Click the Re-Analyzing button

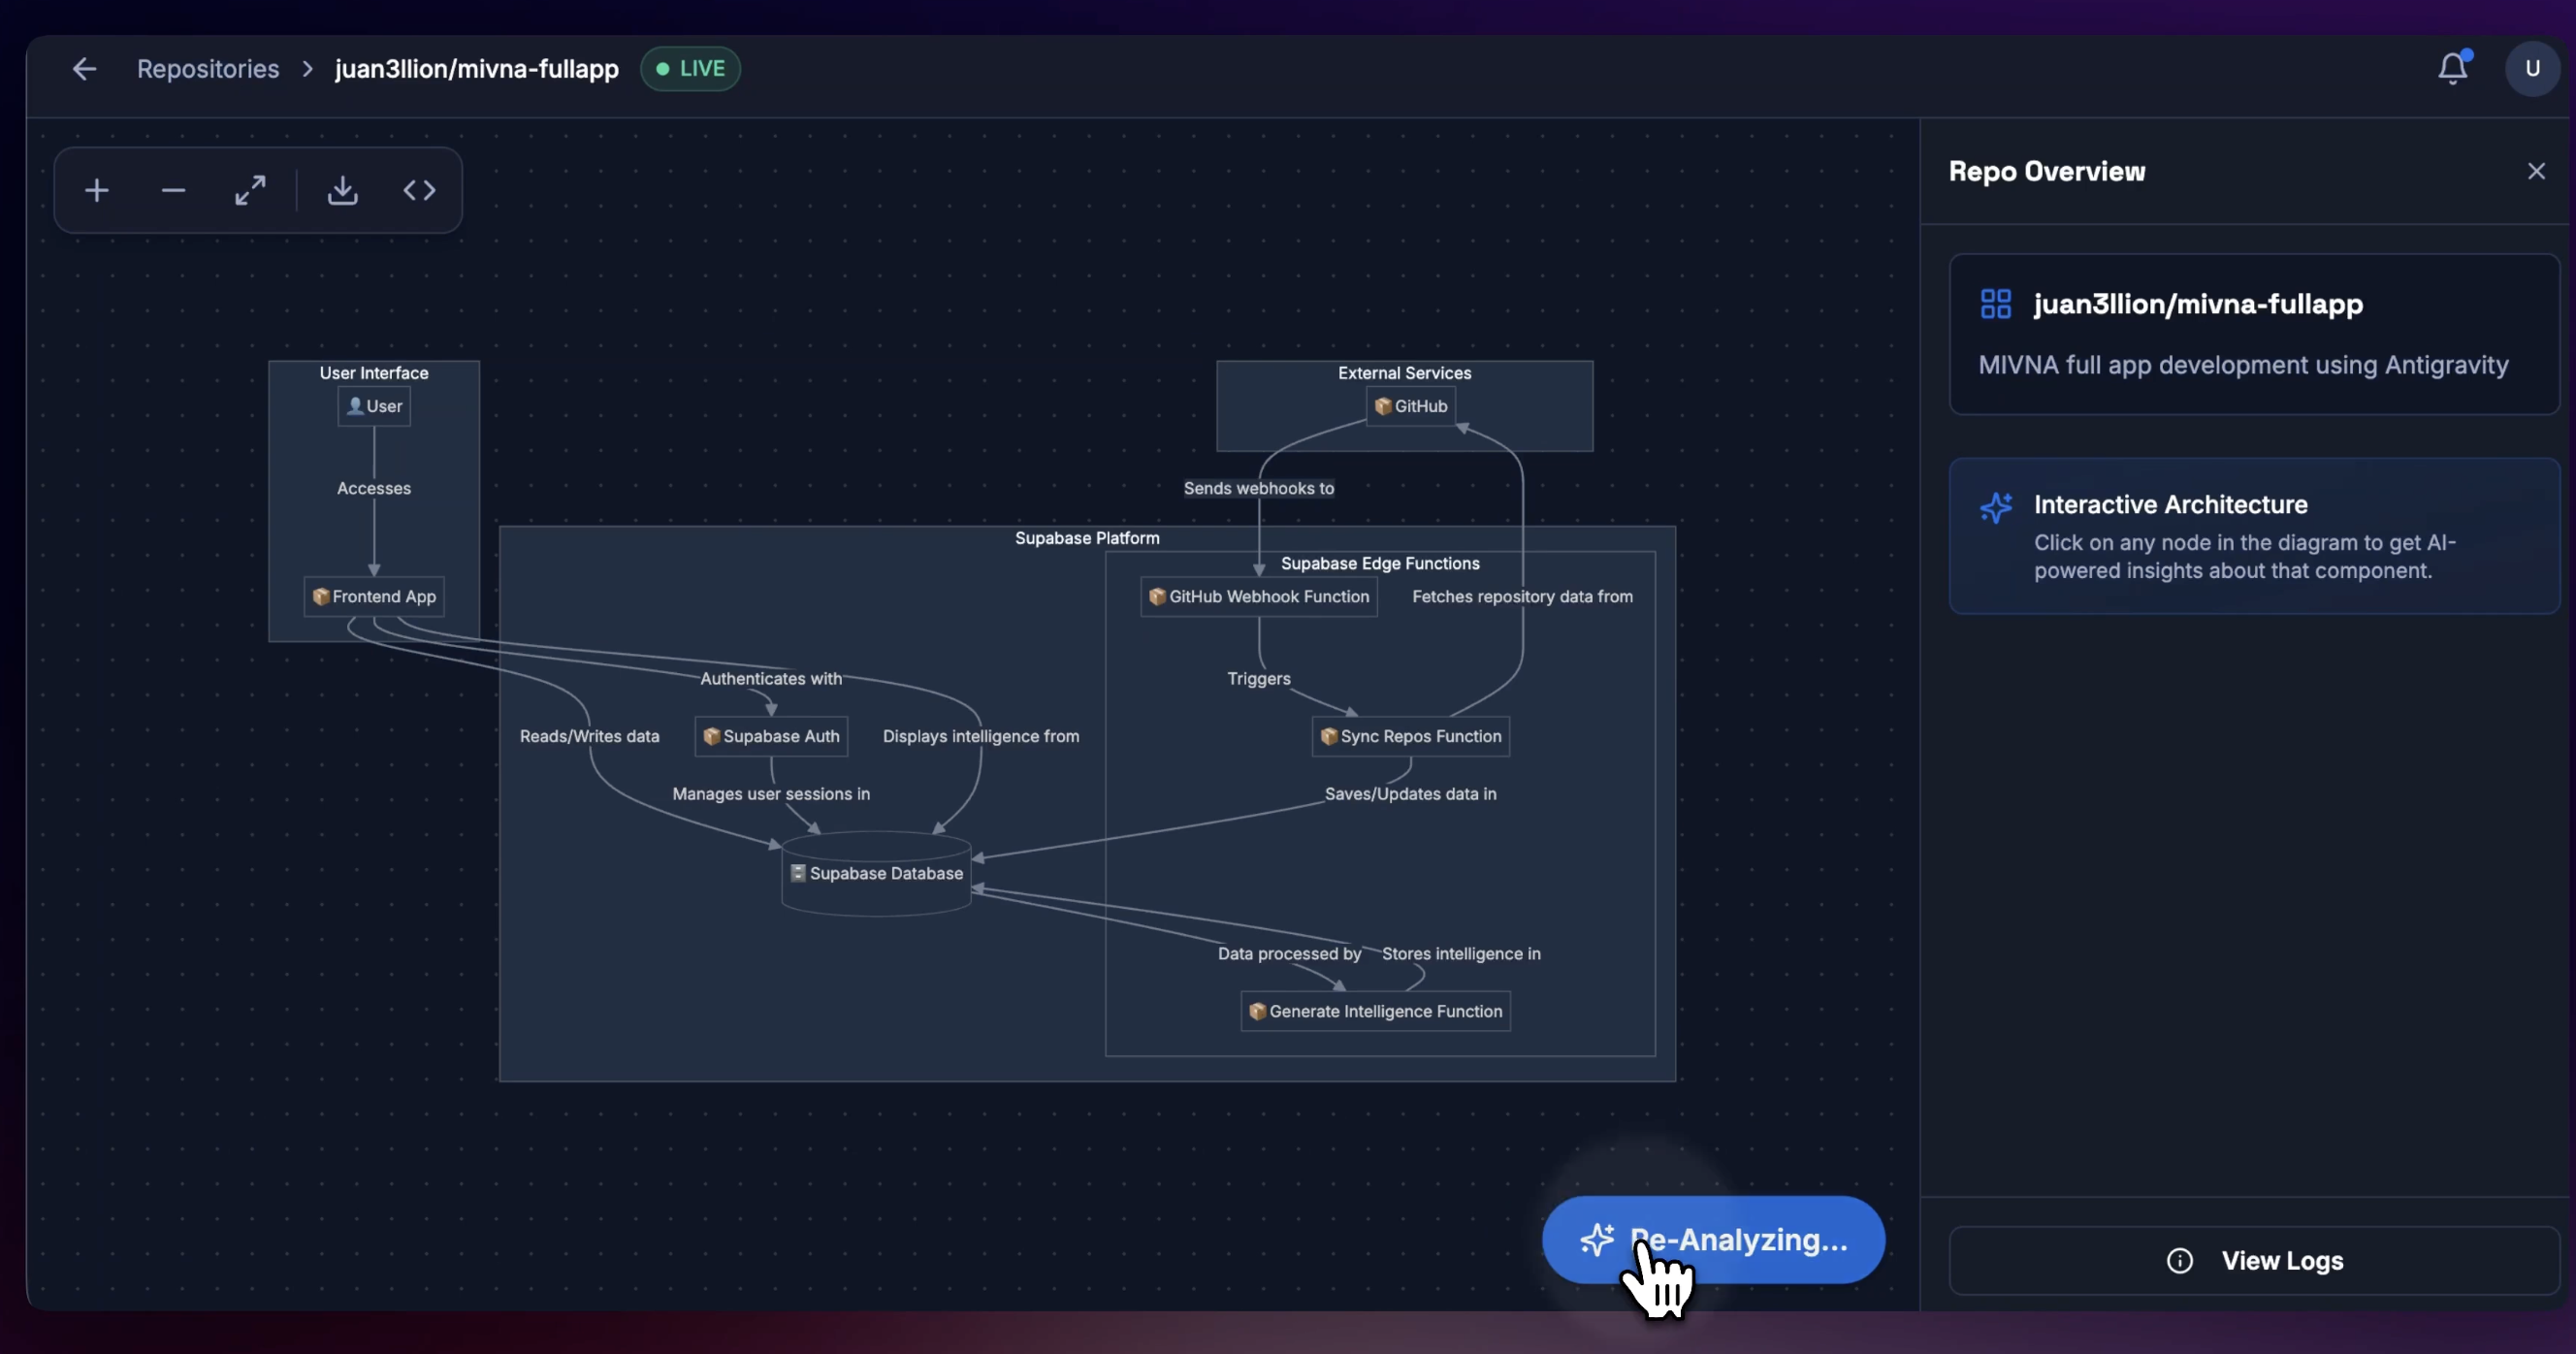click(x=1712, y=1239)
